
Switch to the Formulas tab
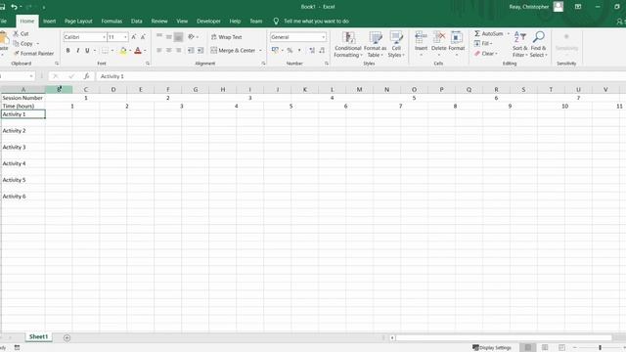pyautogui.click(x=112, y=22)
